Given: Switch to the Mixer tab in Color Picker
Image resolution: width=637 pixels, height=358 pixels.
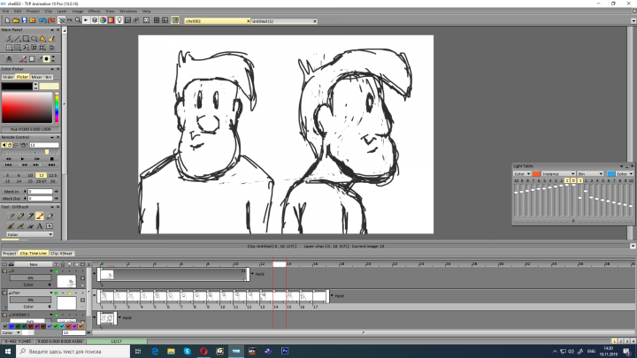Looking at the screenshot, I should (x=36, y=77).
